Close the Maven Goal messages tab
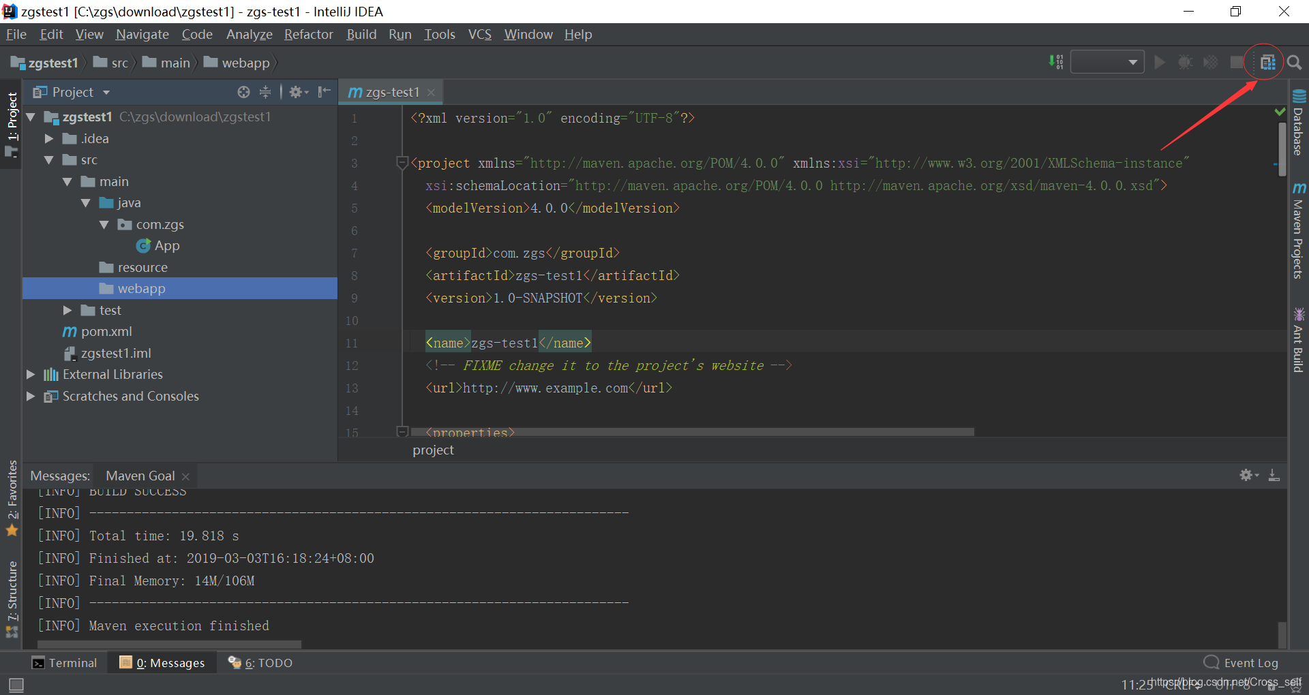The height and width of the screenshot is (695, 1309). [185, 476]
